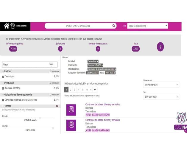Image resolution: width=187 pixels, height=156 pixels.
Task: Click first result's purple document icon
Action: 71,110
